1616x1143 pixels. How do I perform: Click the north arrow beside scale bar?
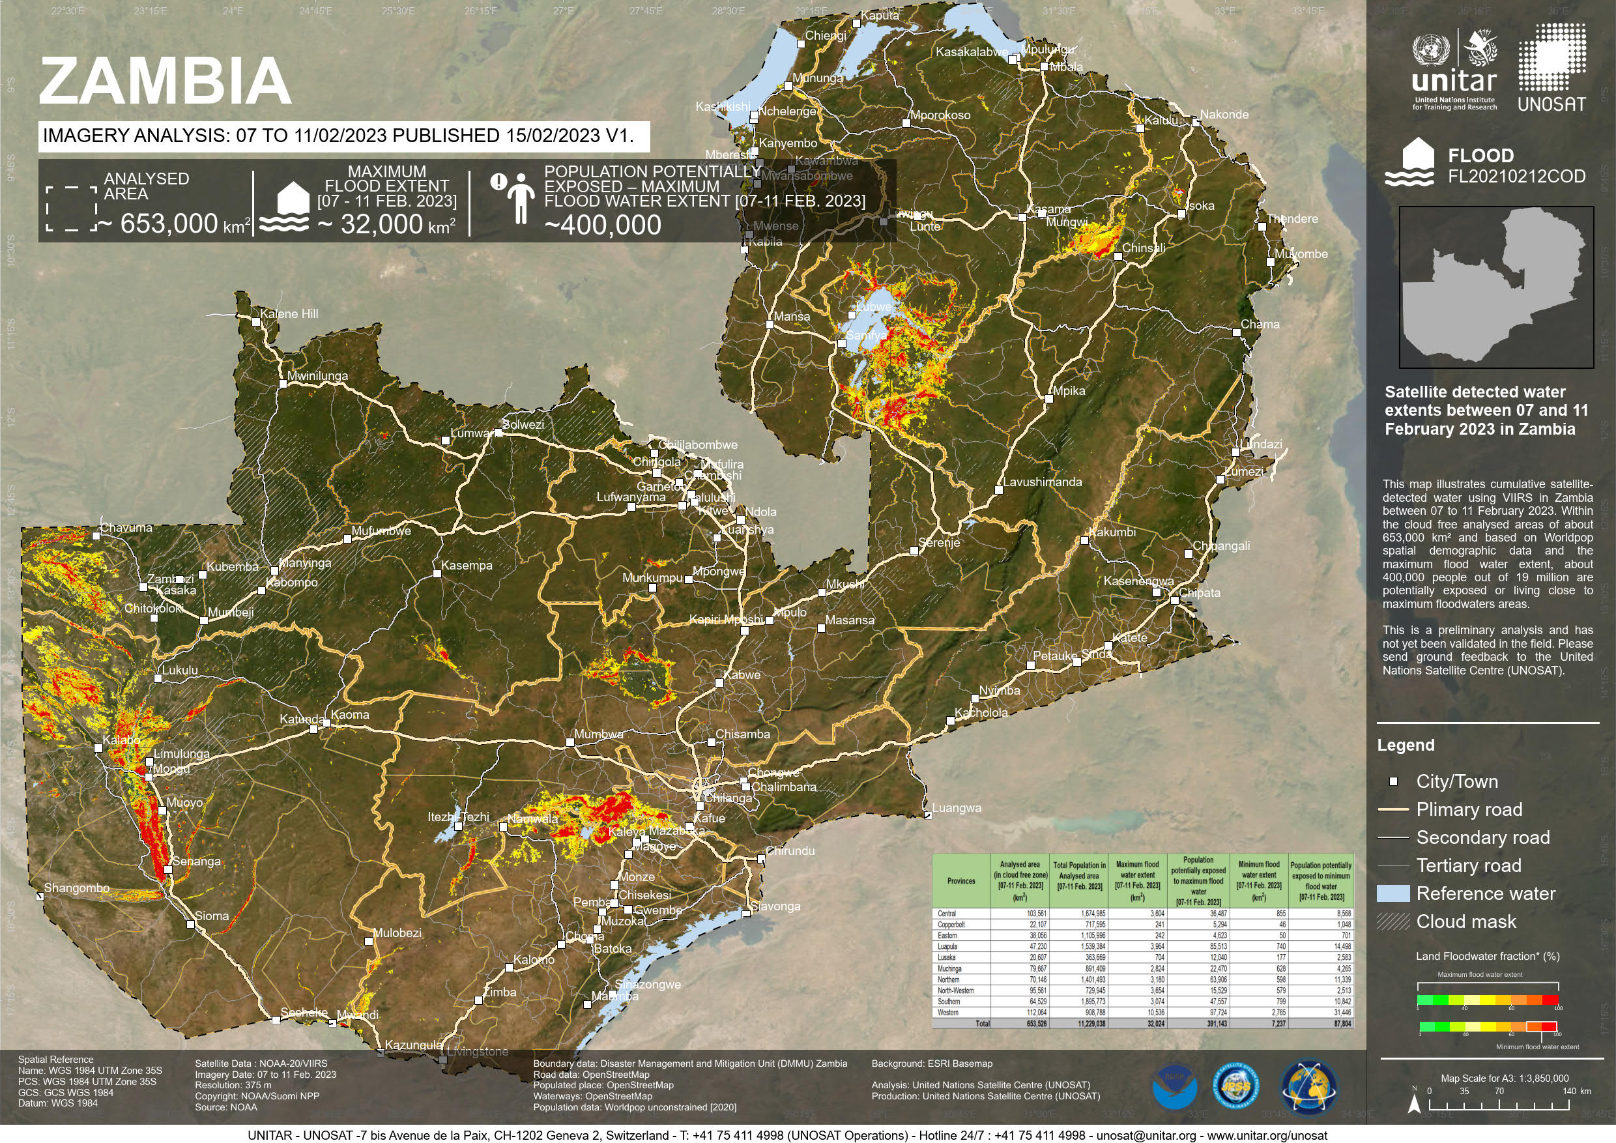point(1413,1104)
